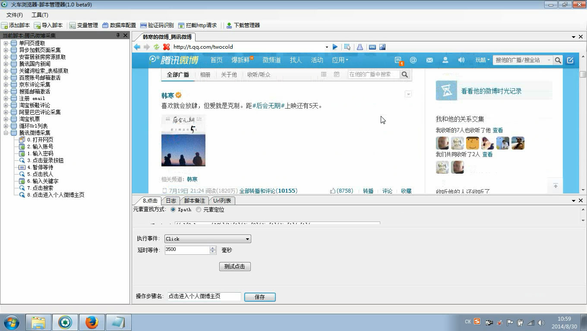This screenshot has height=331, width=587.
Task: Select the 4.暂停等待 step
Action: click(x=40, y=167)
